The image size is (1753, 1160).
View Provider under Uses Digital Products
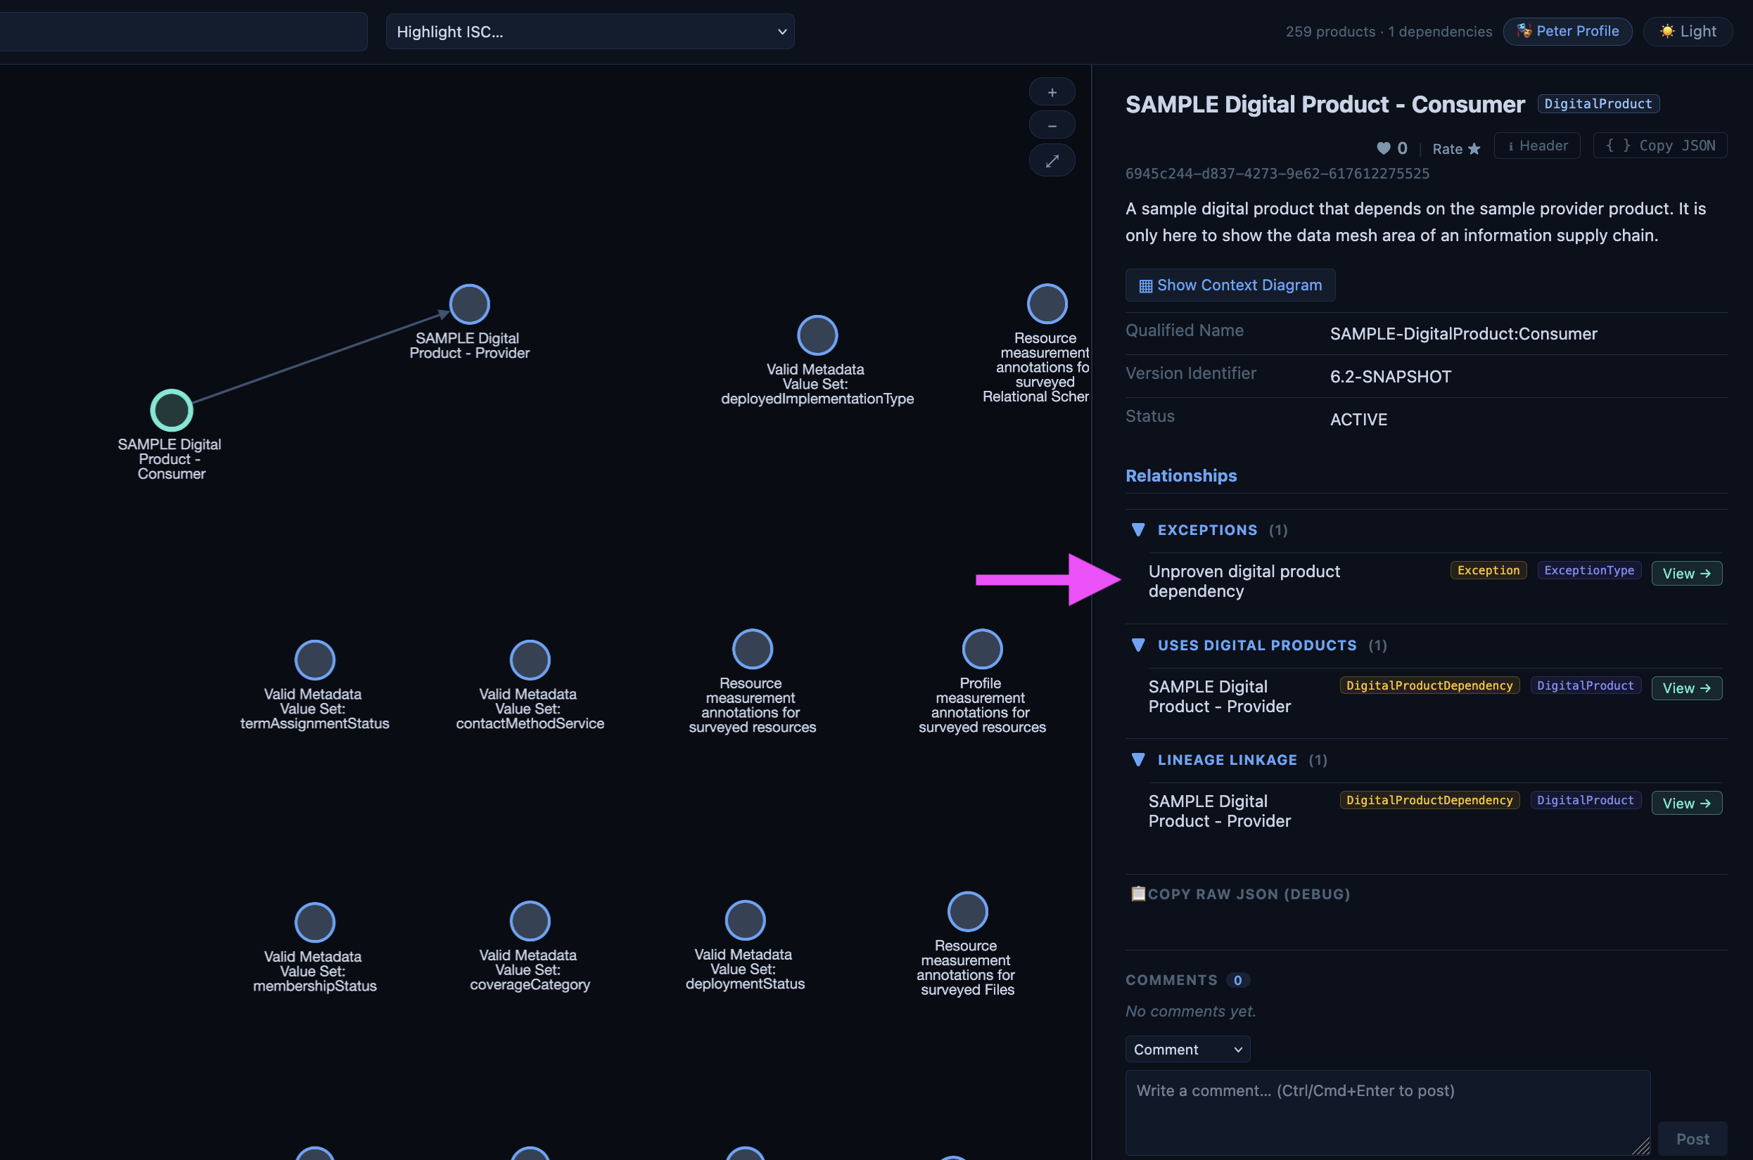pyautogui.click(x=1686, y=688)
